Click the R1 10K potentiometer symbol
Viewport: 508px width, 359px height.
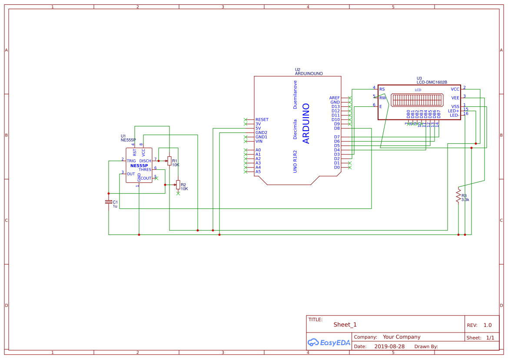(169, 161)
